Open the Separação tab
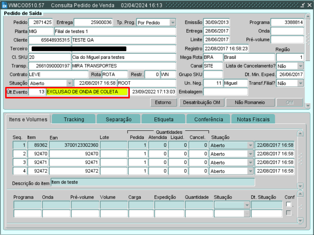The height and width of the screenshot is (235, 314). click(x=119, y=119)
